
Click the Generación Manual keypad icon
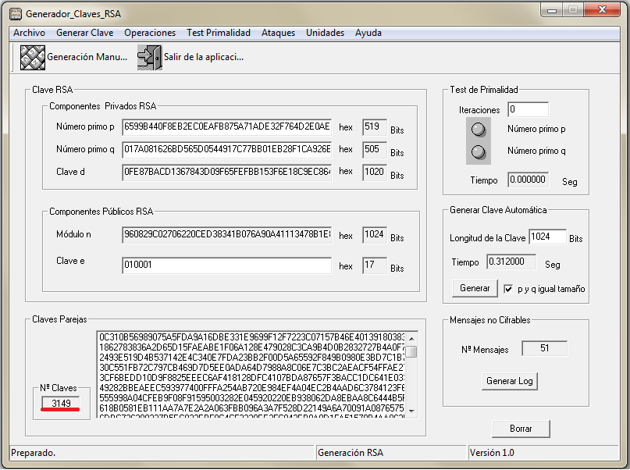click(x=32, y=57)
